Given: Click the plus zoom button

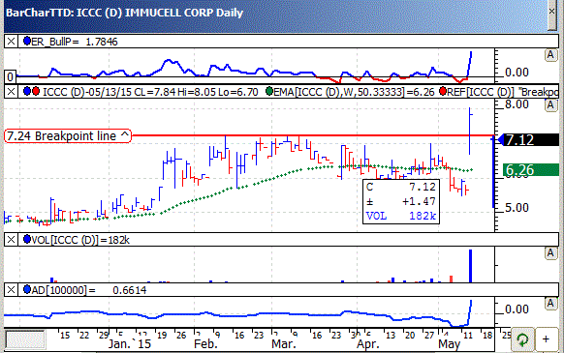Looking at the screenshot, I should pyautogui.click(x=546, y=339).
